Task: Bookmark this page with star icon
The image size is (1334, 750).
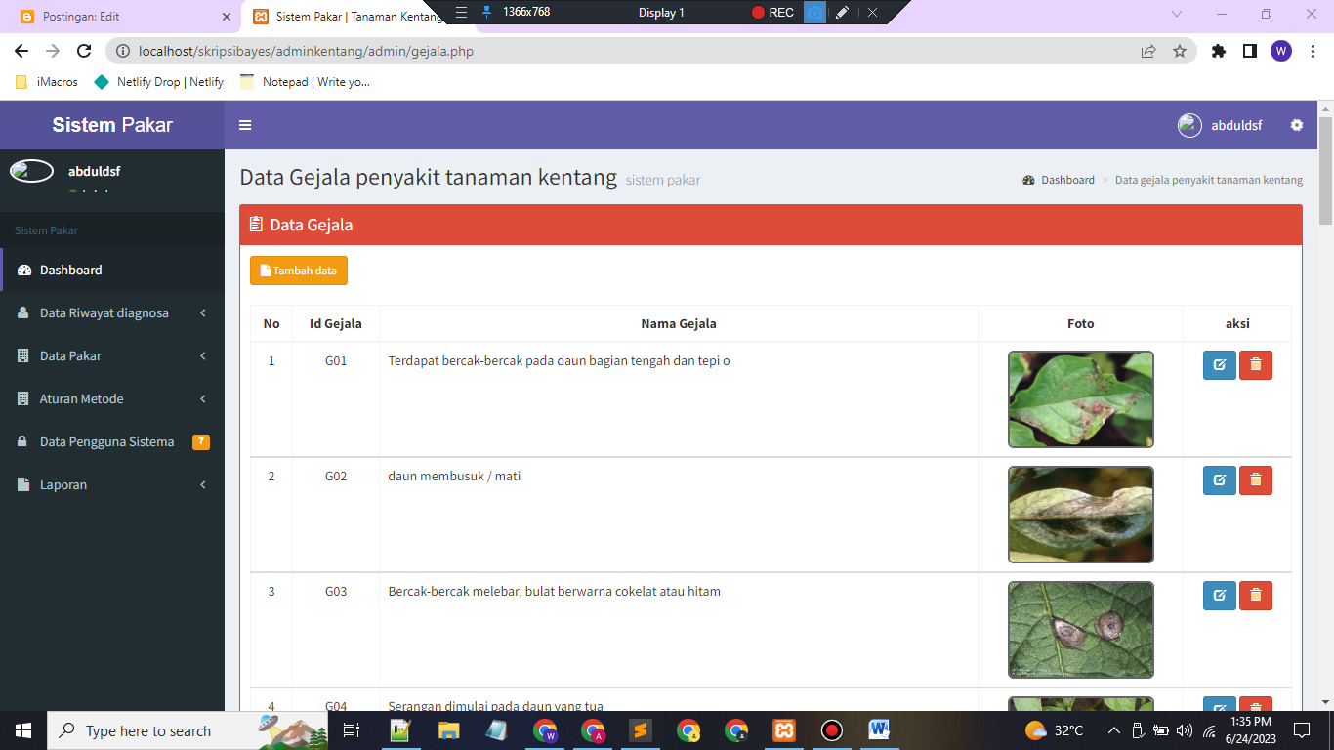Action: click(x=1180, y=51)
